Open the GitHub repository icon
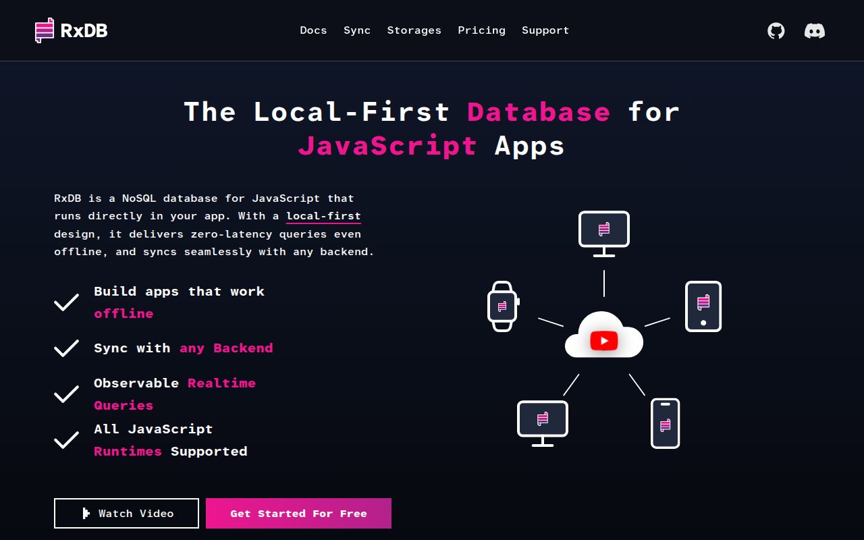The height and width of the screenshot is (540, 864). pos(776,30)
